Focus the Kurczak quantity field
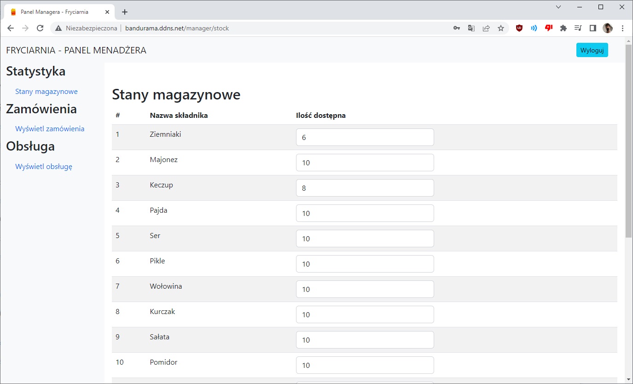Screen dimensions: 633x384 (365, 314)
